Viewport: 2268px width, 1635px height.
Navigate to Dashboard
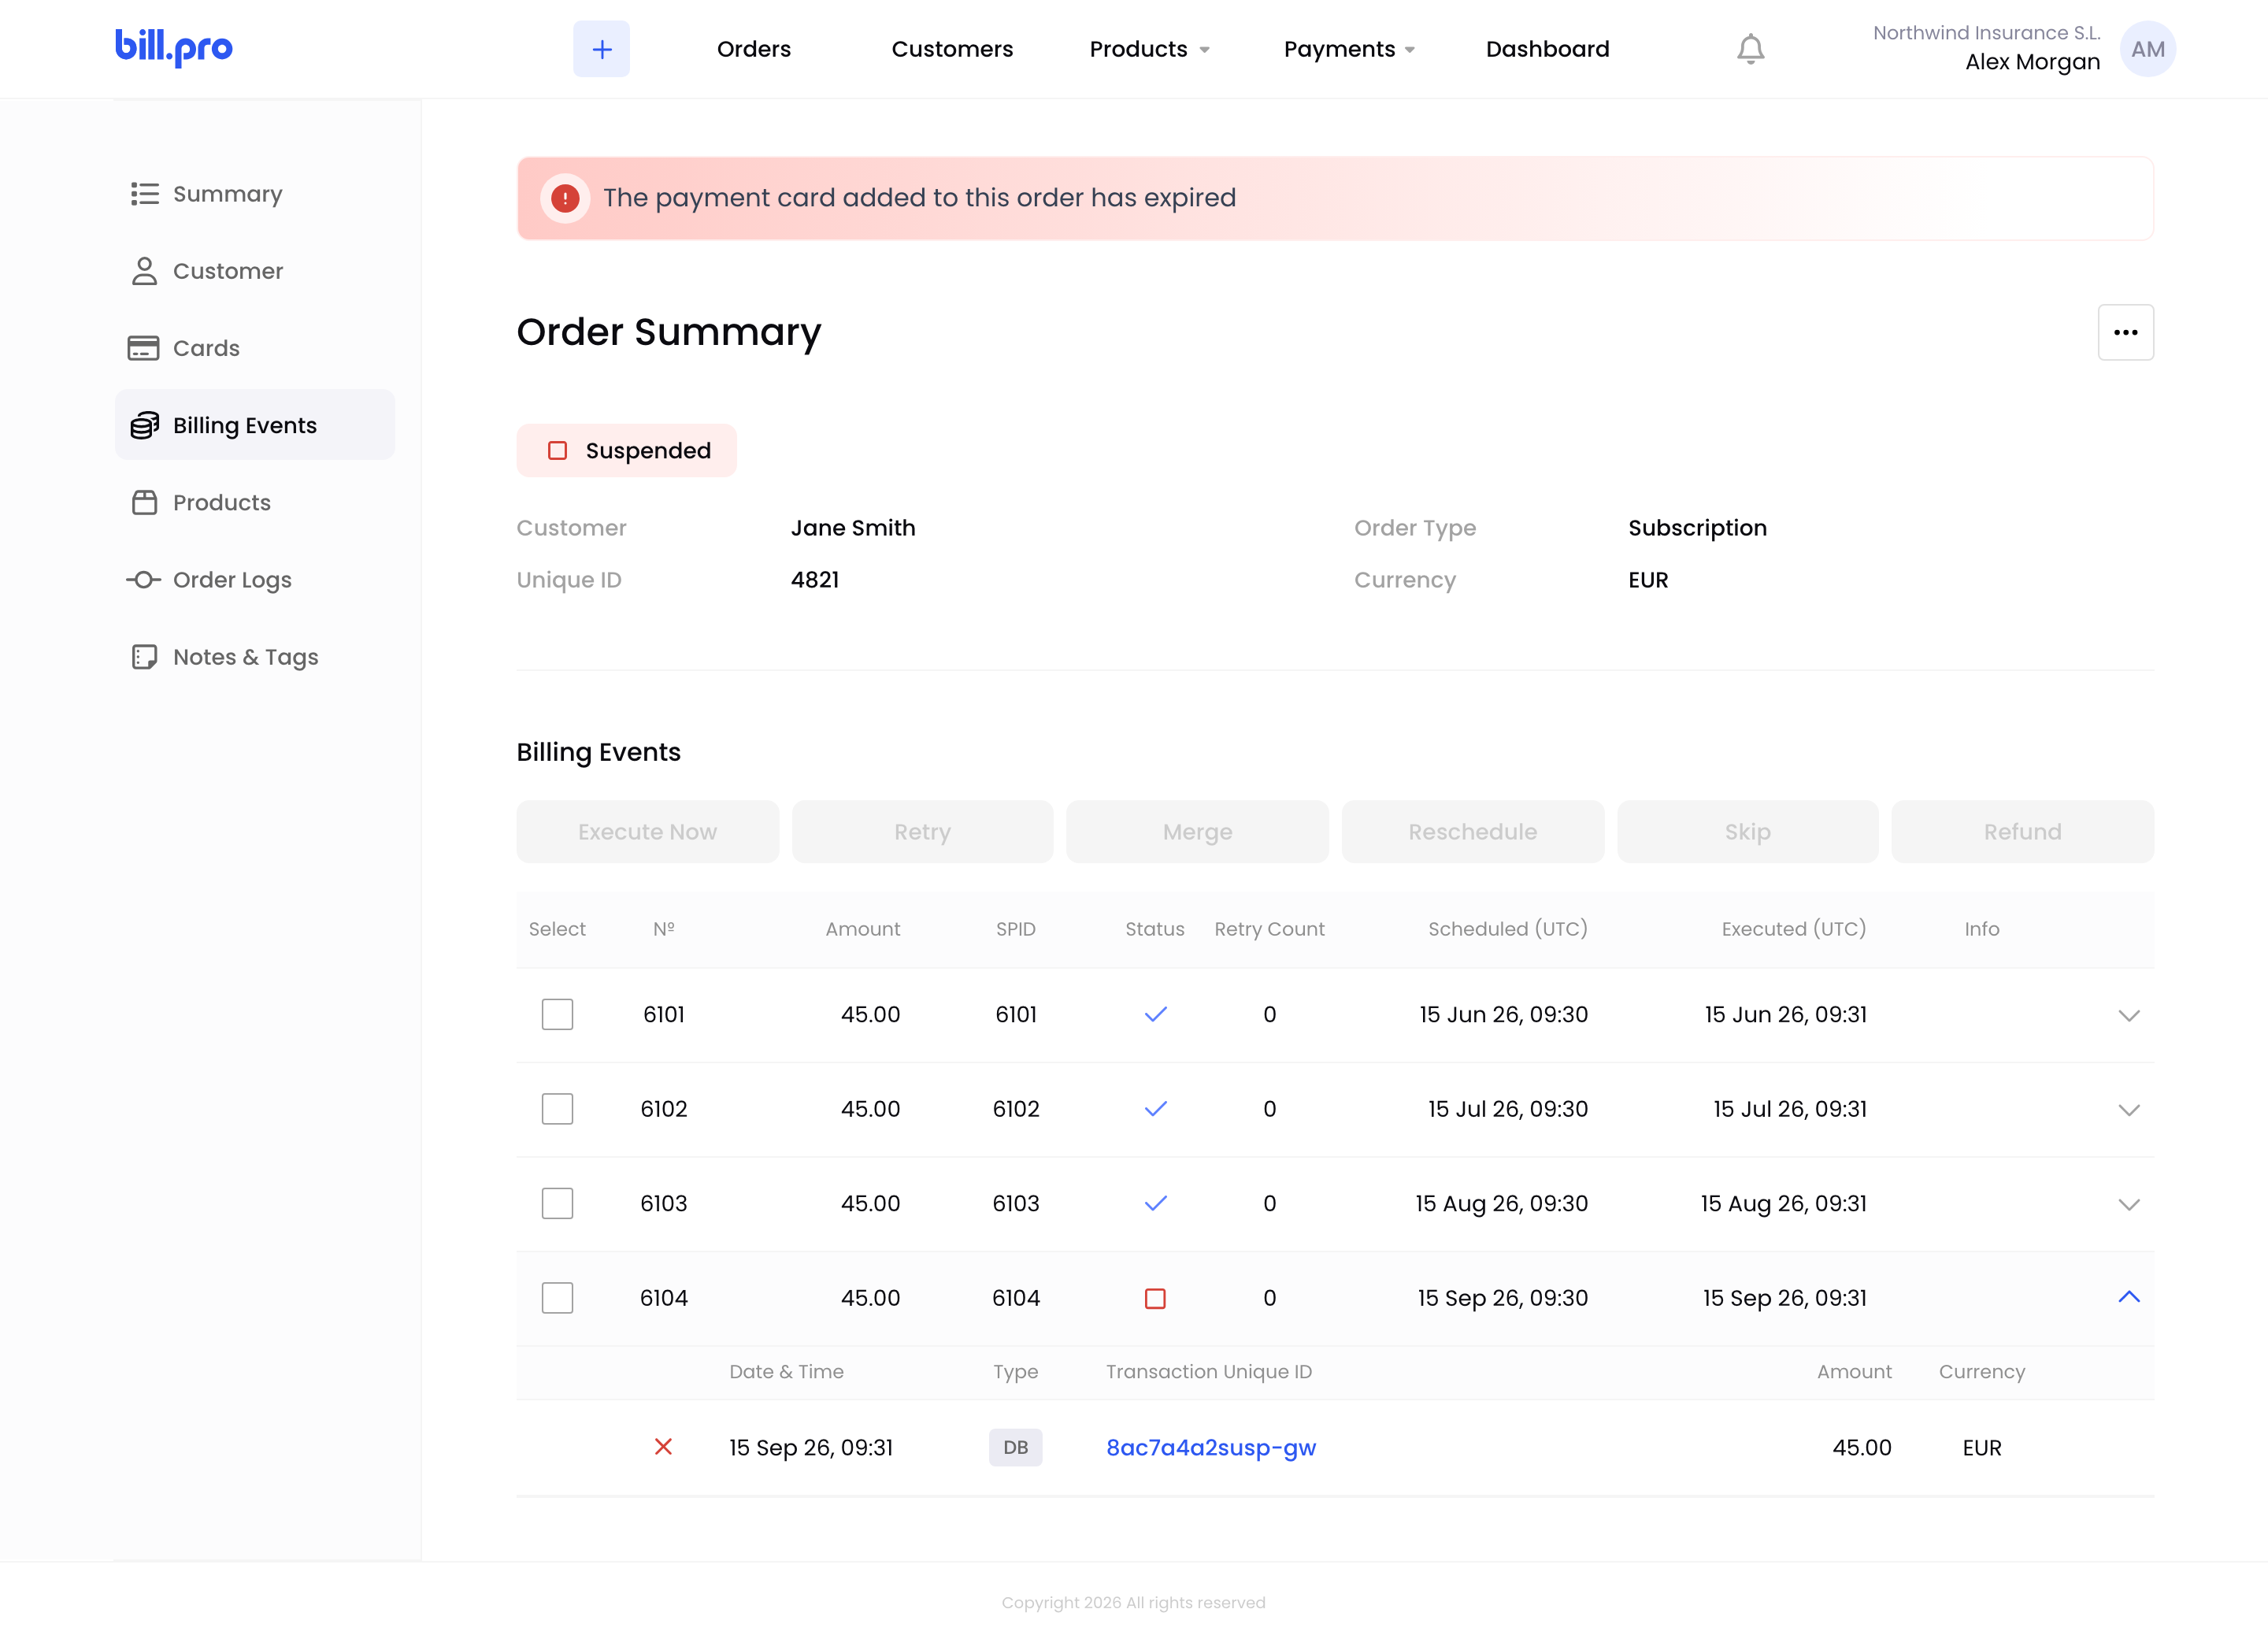click(x=1547, y=49)
